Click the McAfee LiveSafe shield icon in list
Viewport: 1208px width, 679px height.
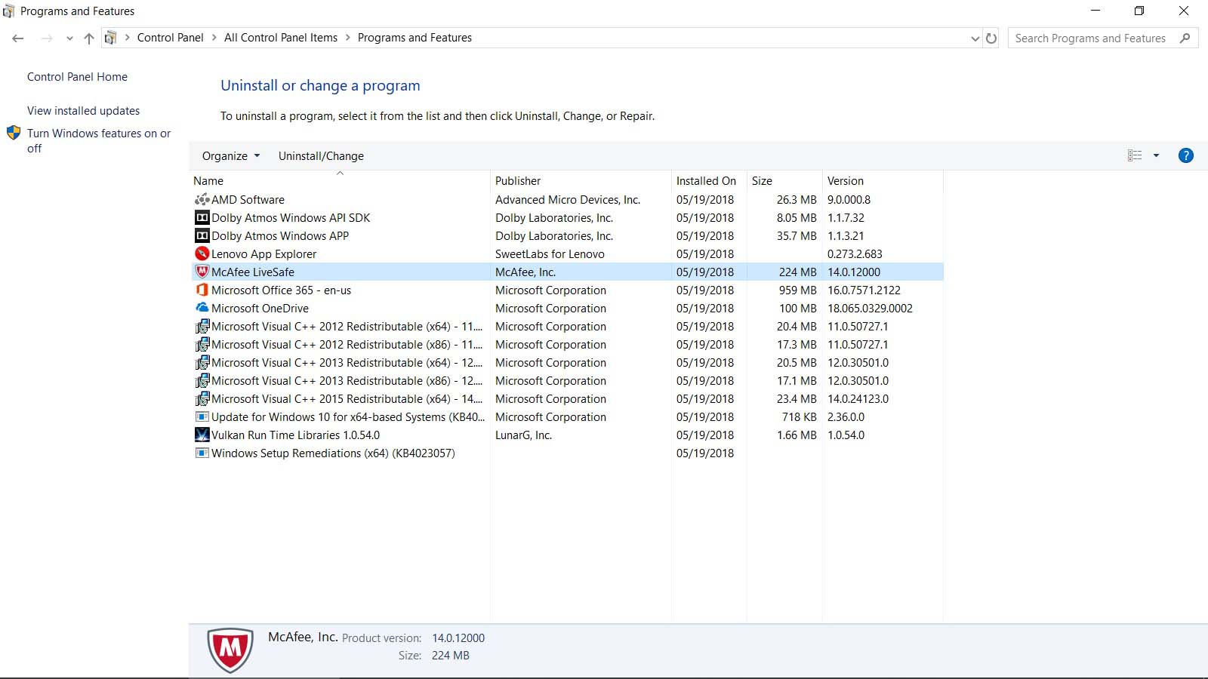pos(202,272)
